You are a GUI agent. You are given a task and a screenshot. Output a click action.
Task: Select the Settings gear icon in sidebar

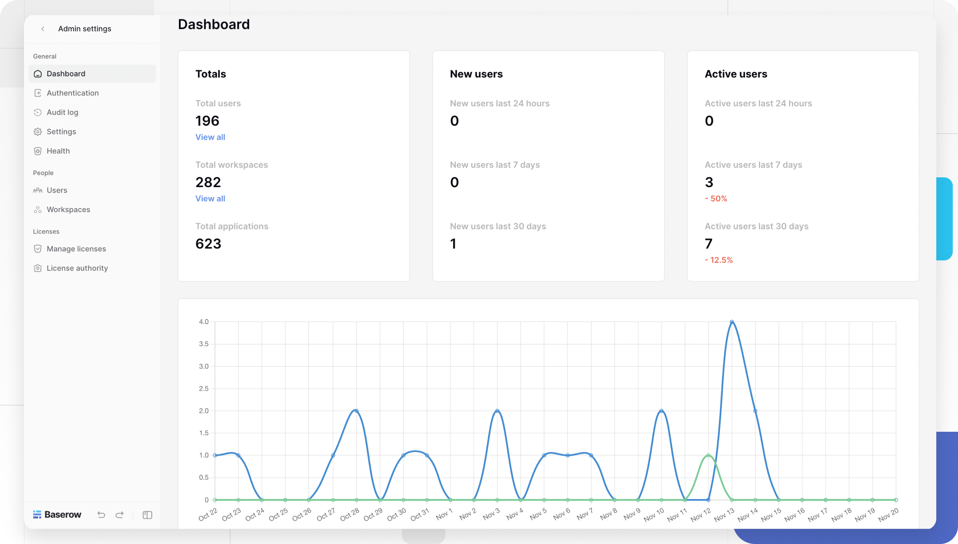point(38,131)
